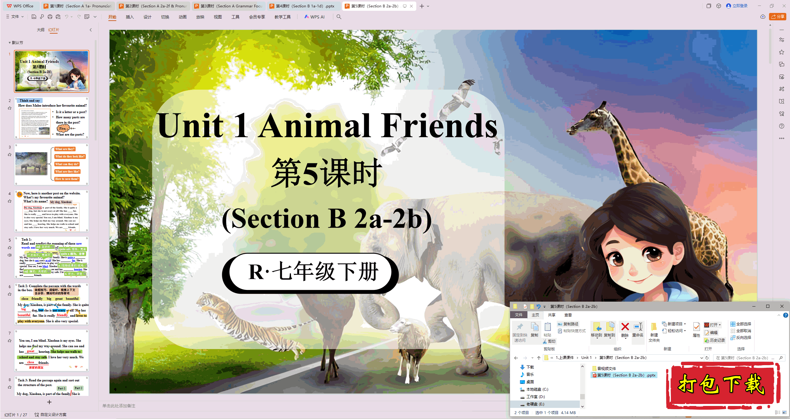The image size is (790, 419).
Task: Expand the 轻松访问 dropdown in File Explorer
Action: pos(685,331)
